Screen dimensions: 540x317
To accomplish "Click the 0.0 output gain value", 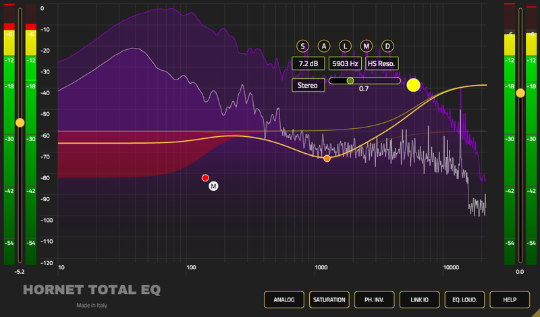I will tap(520, 272).
